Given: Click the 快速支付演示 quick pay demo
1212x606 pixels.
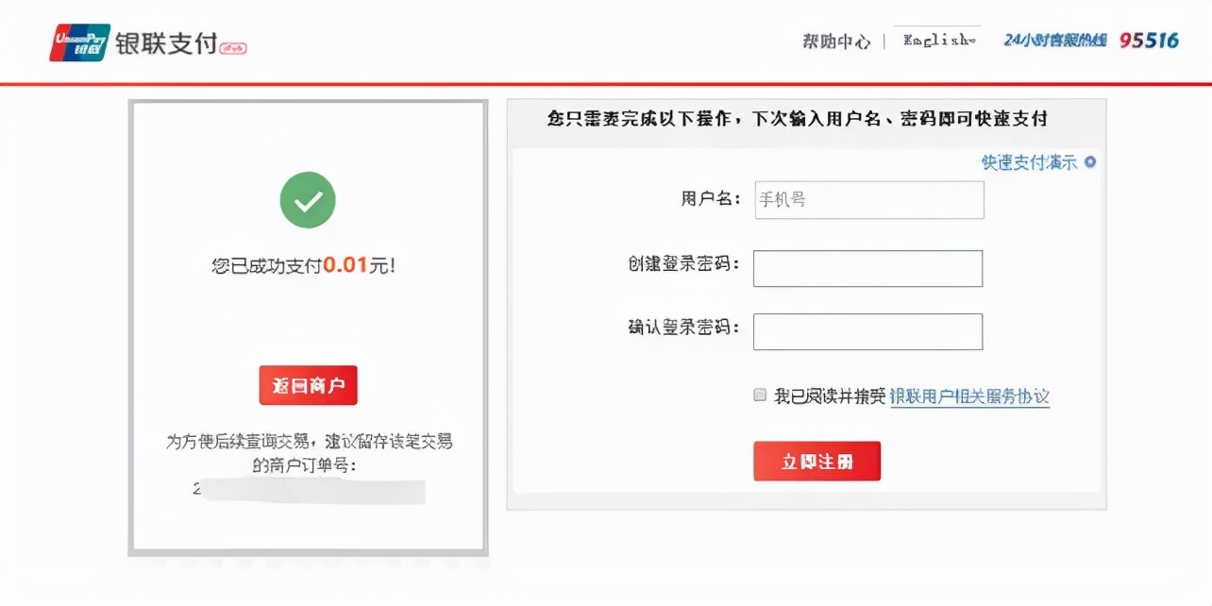Looking at the screenshot, I should [x=1030, y=161].
